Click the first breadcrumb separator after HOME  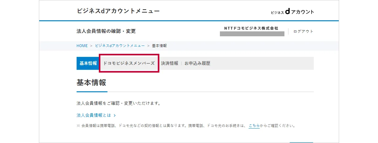pos(91,46)
